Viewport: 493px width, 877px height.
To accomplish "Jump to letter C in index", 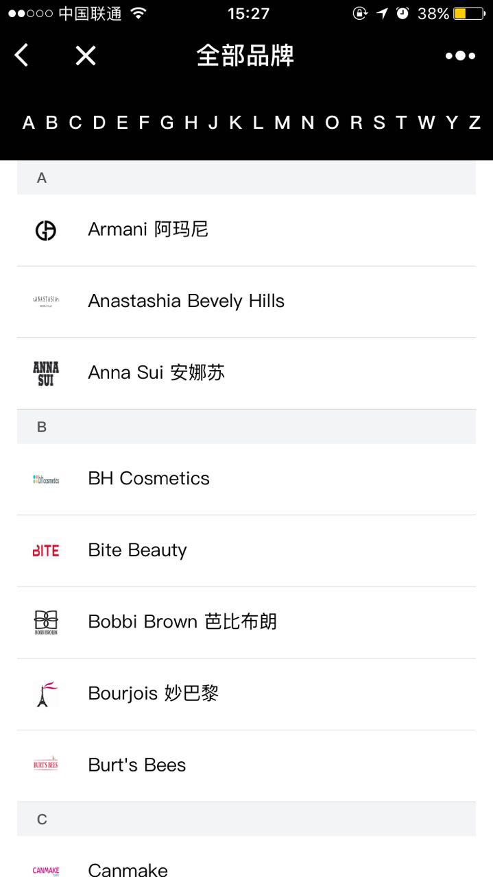I will point(75,123).
